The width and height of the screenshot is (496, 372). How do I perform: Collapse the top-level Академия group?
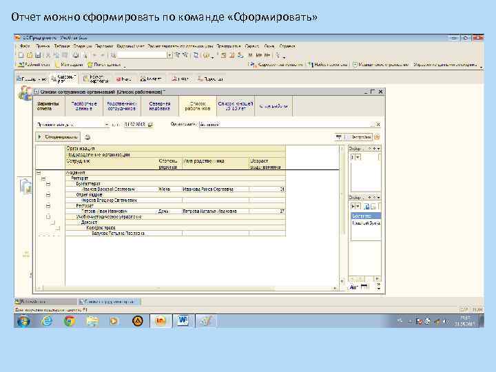click(39, 173)
